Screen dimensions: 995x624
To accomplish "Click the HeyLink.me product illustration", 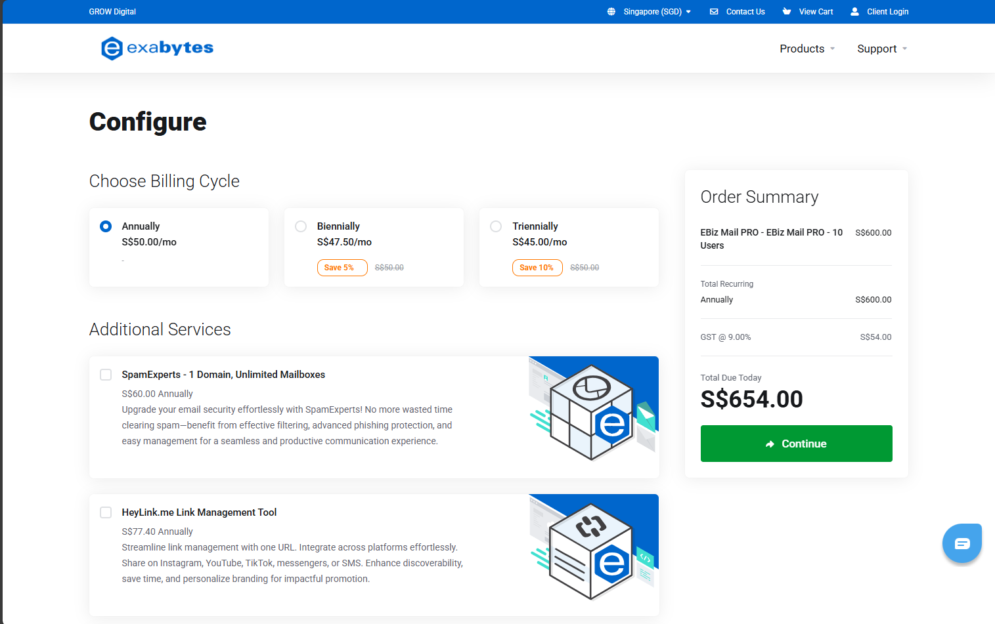I will pyautogui.click(x=594, y=549).
